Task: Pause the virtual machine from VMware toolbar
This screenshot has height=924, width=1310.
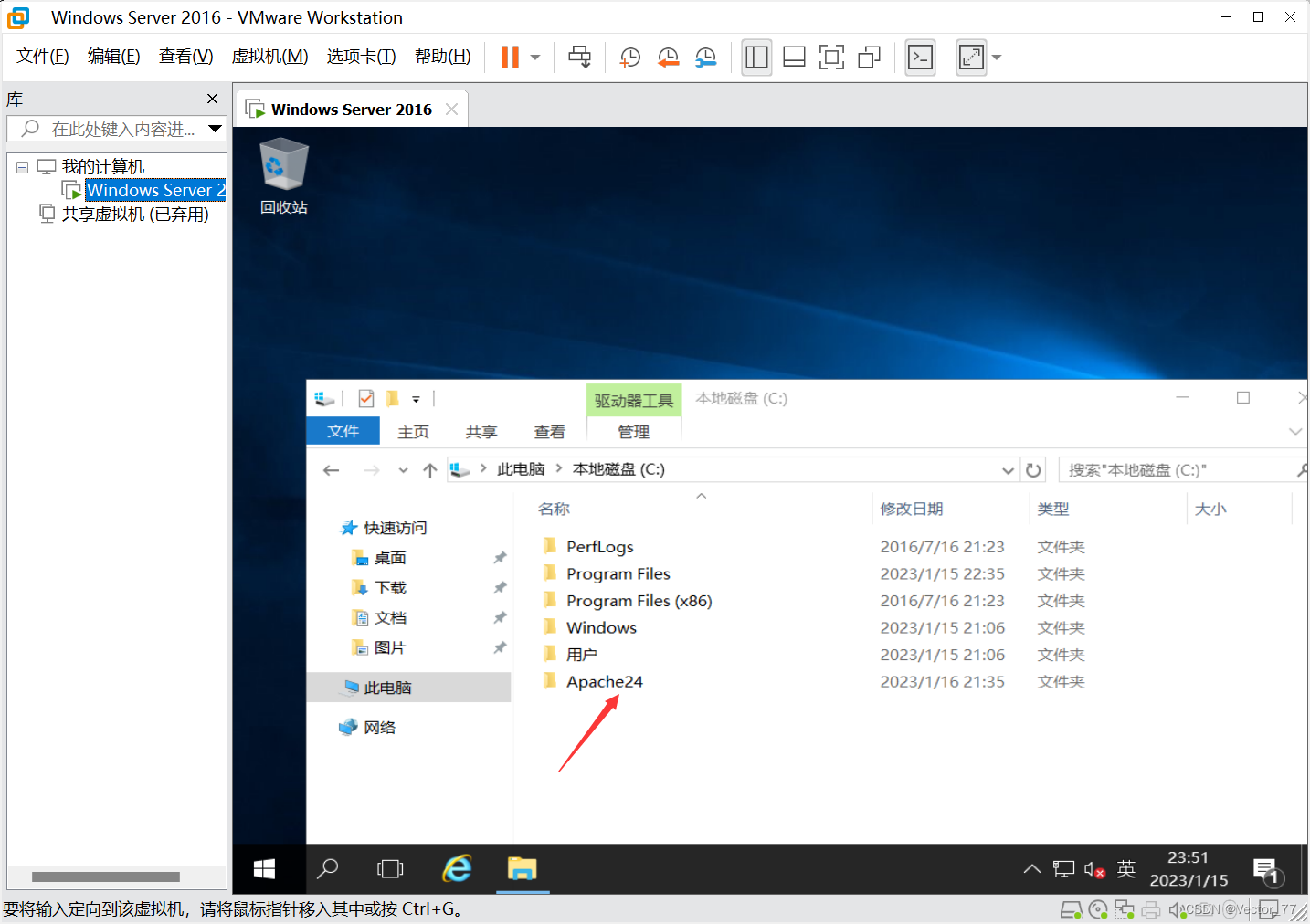Action: point(510,58)
